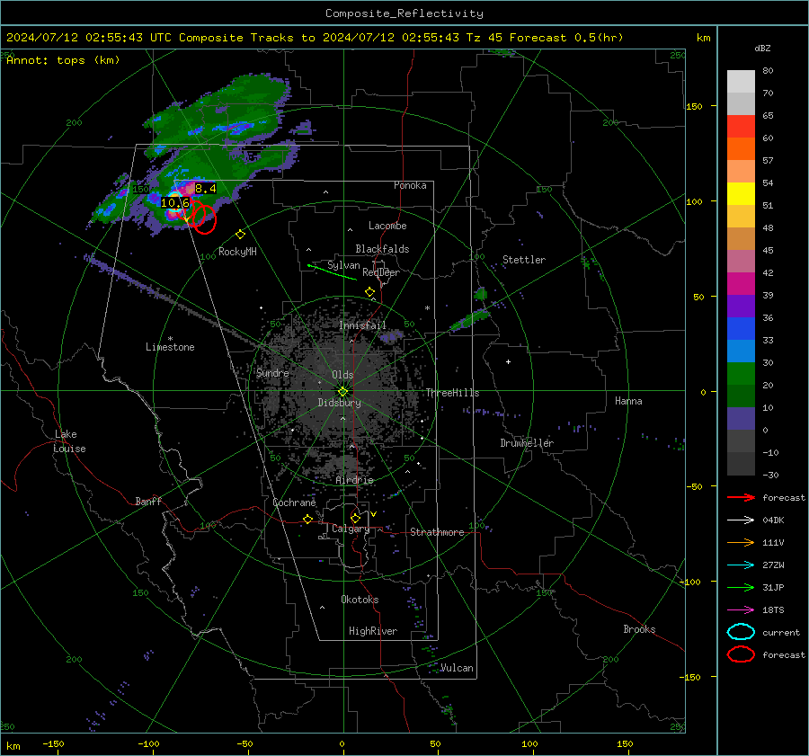The width and height of the screenshot is (809, 756).
Task: Click the Banff label
Action: pyautogui.click(x=148, y=501)
